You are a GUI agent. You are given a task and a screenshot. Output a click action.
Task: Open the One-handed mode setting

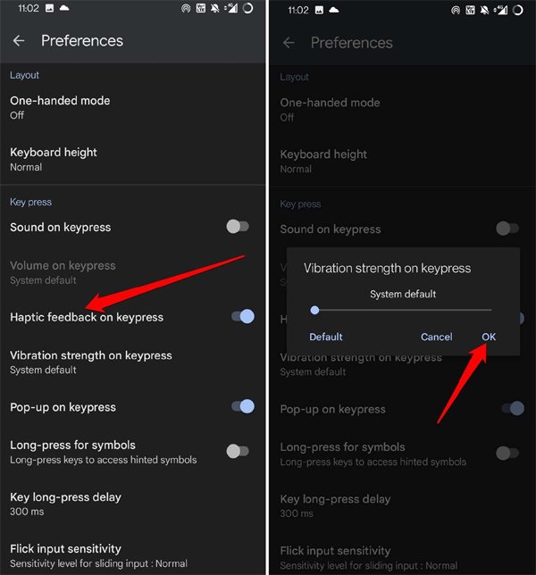pos(132,107)
